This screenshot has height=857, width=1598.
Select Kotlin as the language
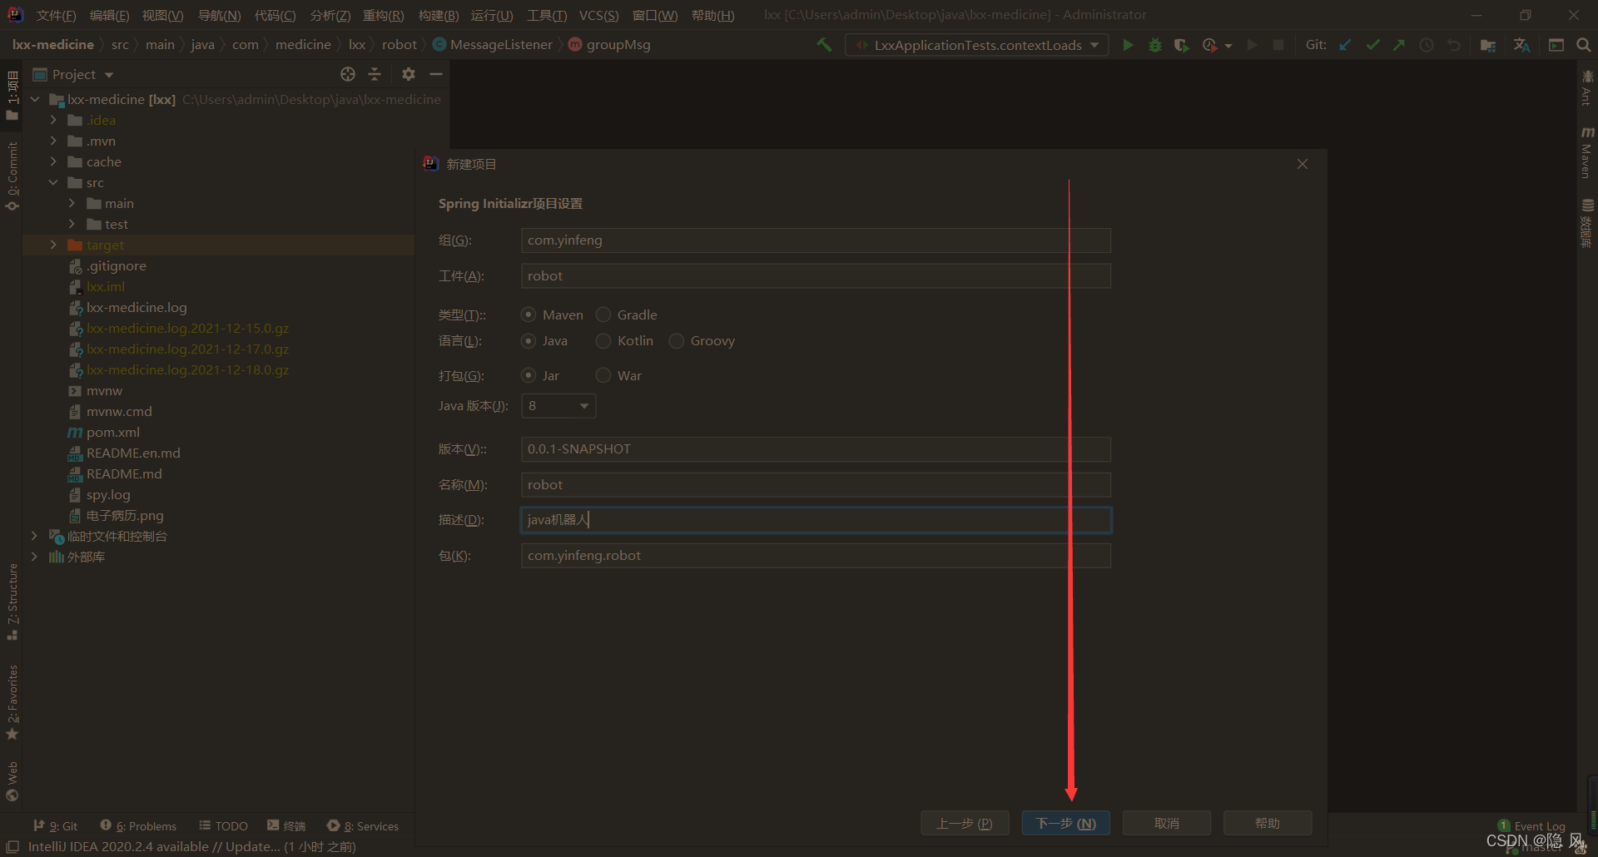click(x=603, y=341)
